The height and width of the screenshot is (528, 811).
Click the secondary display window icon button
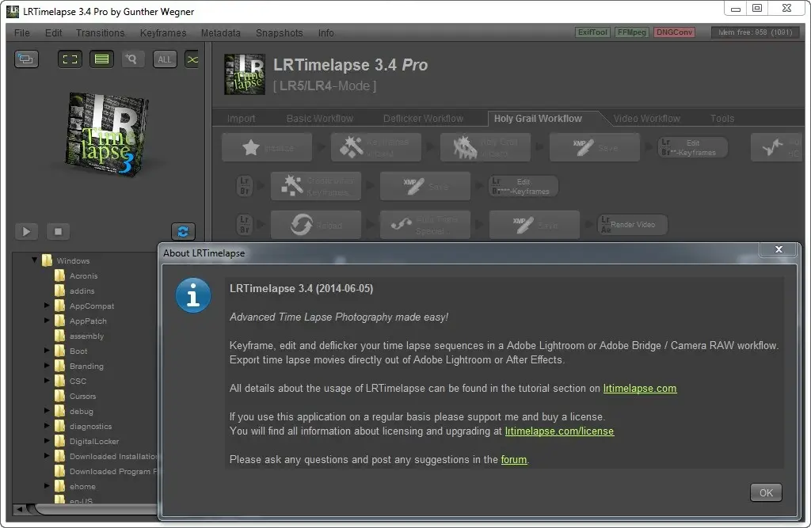coord(26,59)
